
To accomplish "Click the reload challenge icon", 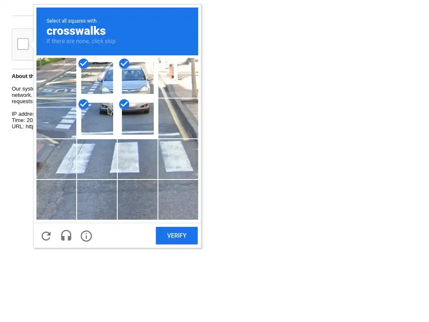I will tap(46, 236).
